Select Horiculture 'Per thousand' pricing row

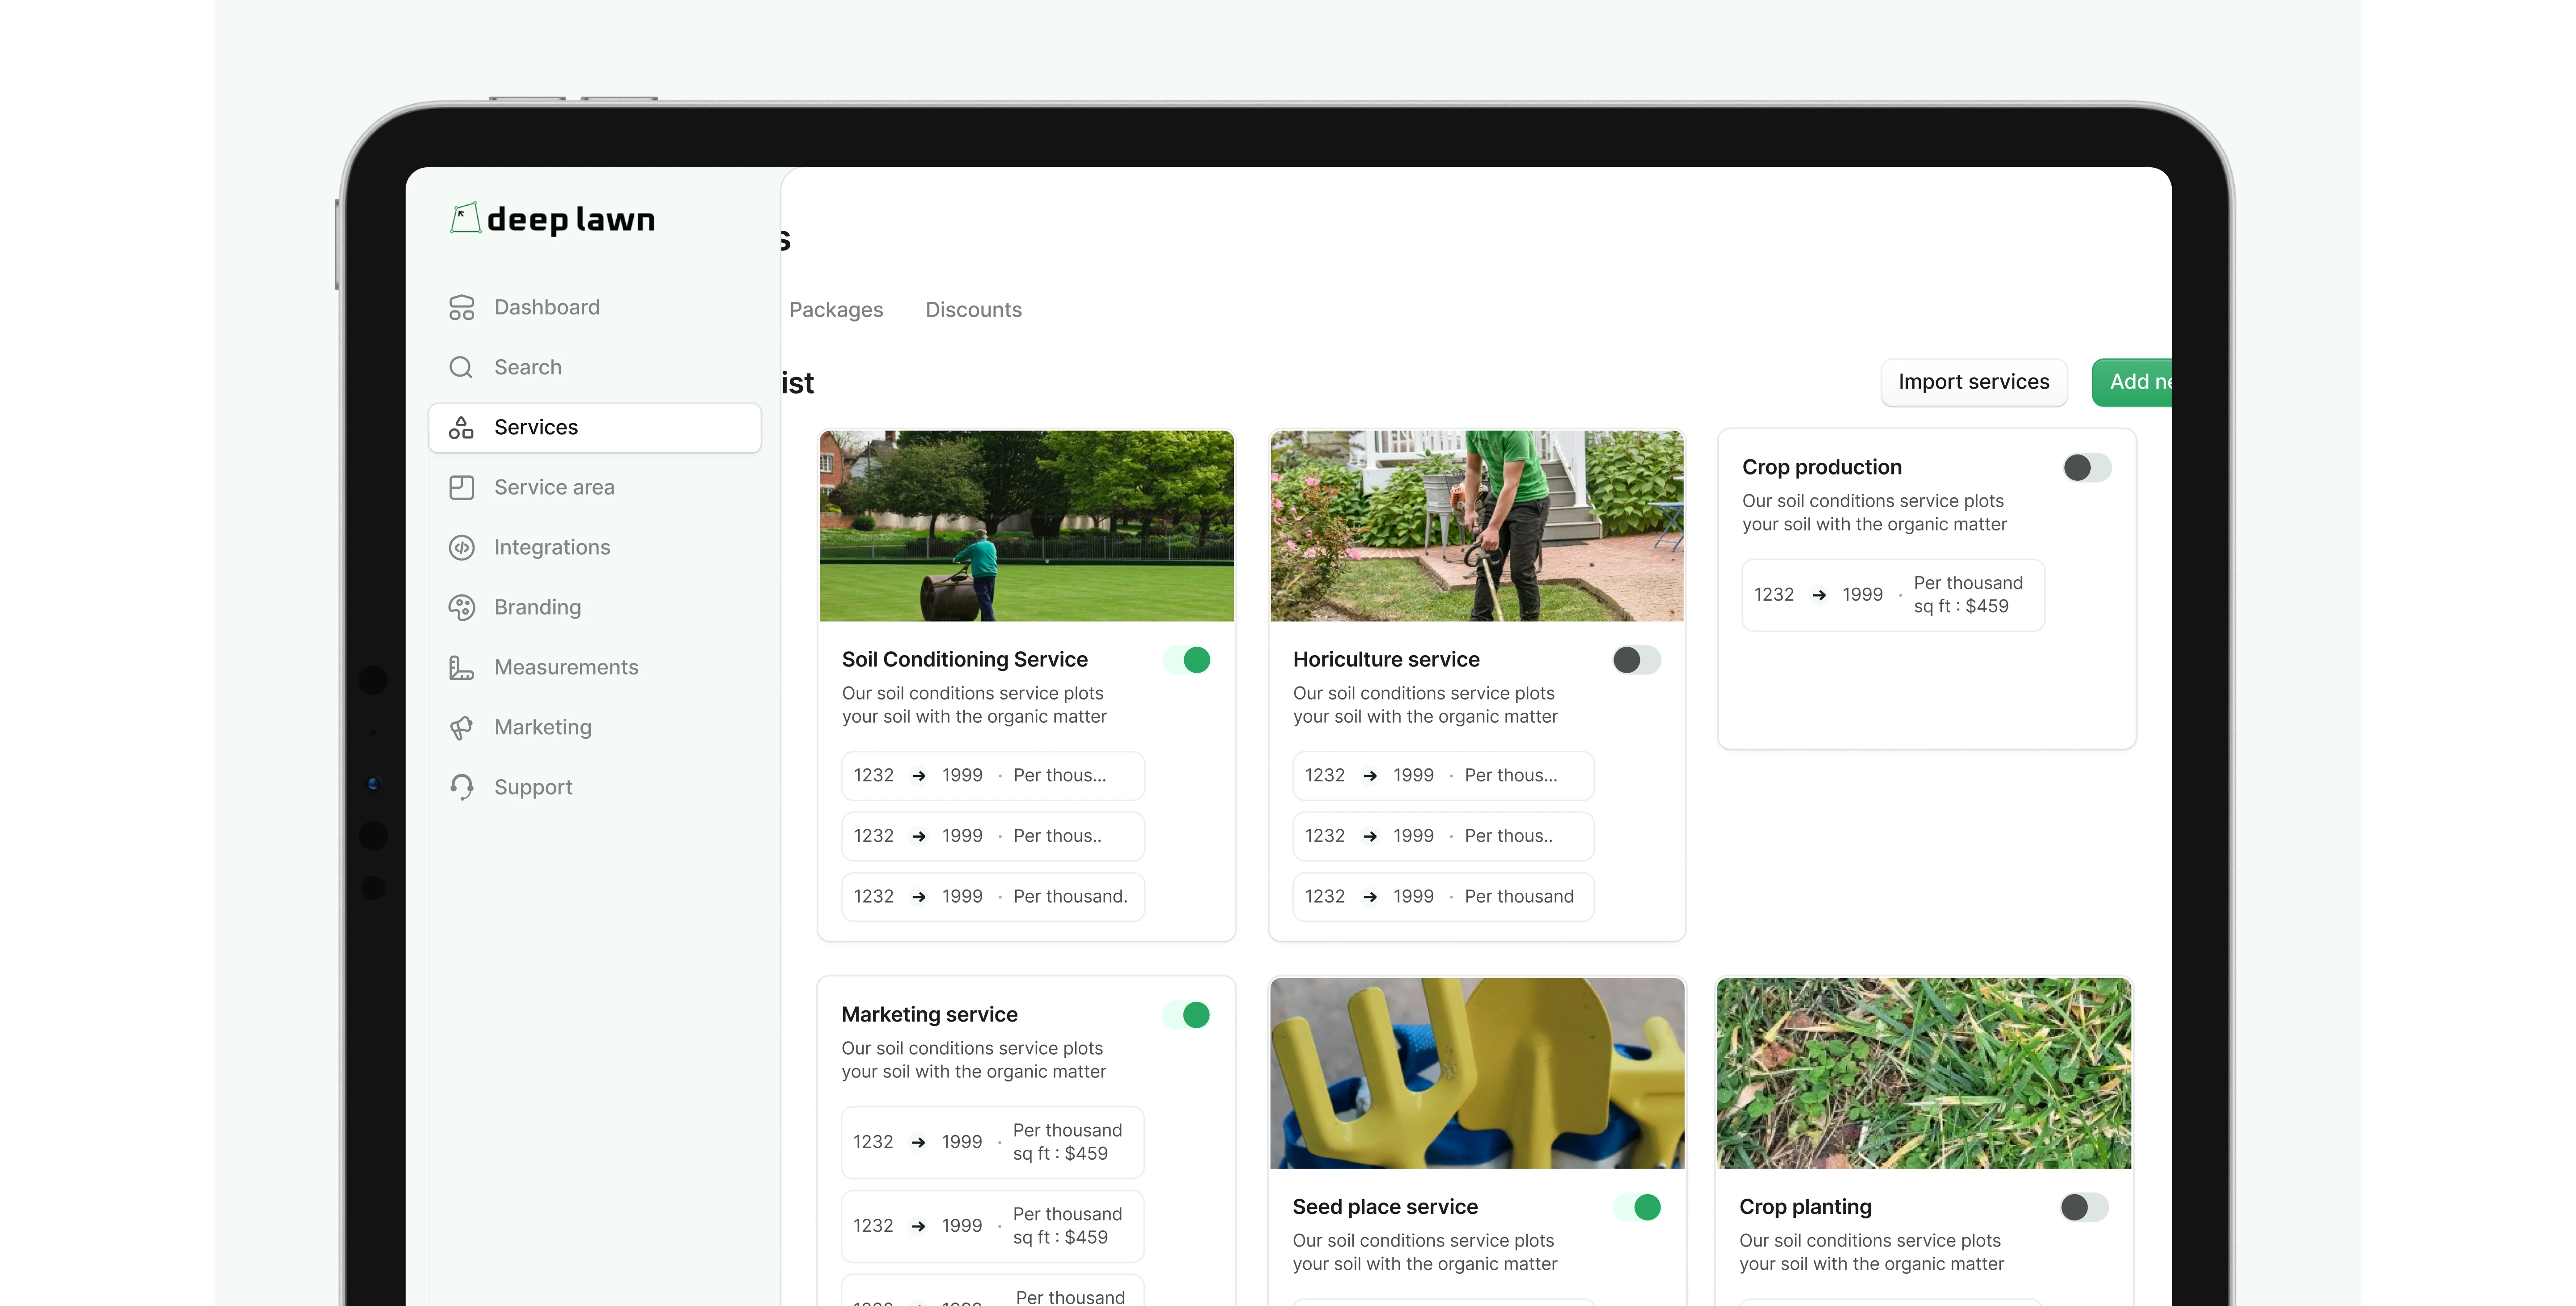[x=1443, y=897]
